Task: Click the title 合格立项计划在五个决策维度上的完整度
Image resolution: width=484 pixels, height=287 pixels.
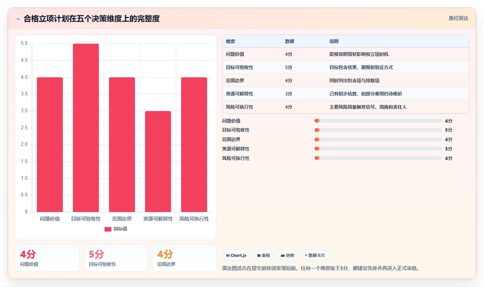Action: 92,18
